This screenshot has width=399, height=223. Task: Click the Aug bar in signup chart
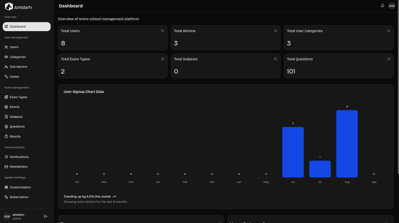coord(347,144)
